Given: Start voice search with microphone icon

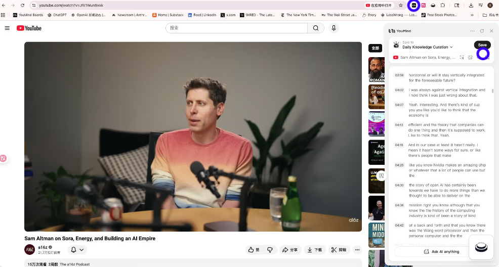Looking at the screenshot, I should point(334,28).
